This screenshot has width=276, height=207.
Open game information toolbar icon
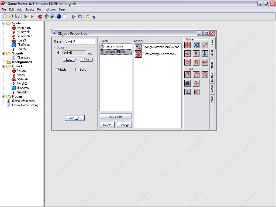(x=73, y=16)
